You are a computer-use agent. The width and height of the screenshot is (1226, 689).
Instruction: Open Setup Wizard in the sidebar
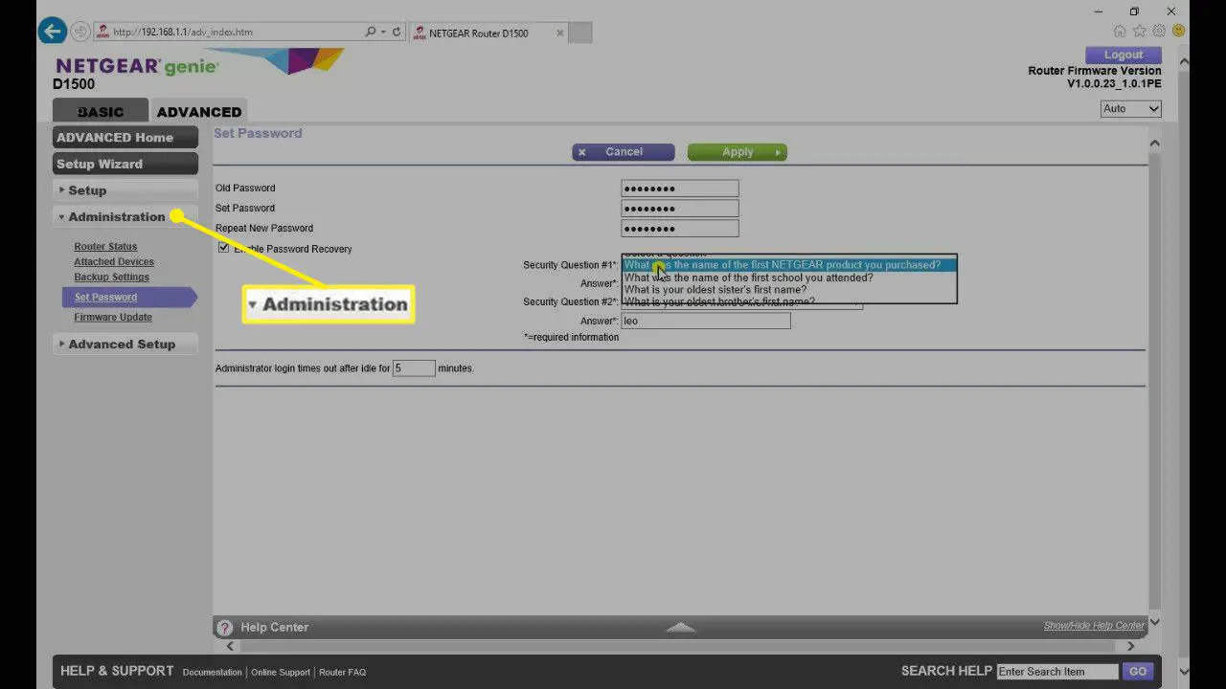[x=125, y=165]
